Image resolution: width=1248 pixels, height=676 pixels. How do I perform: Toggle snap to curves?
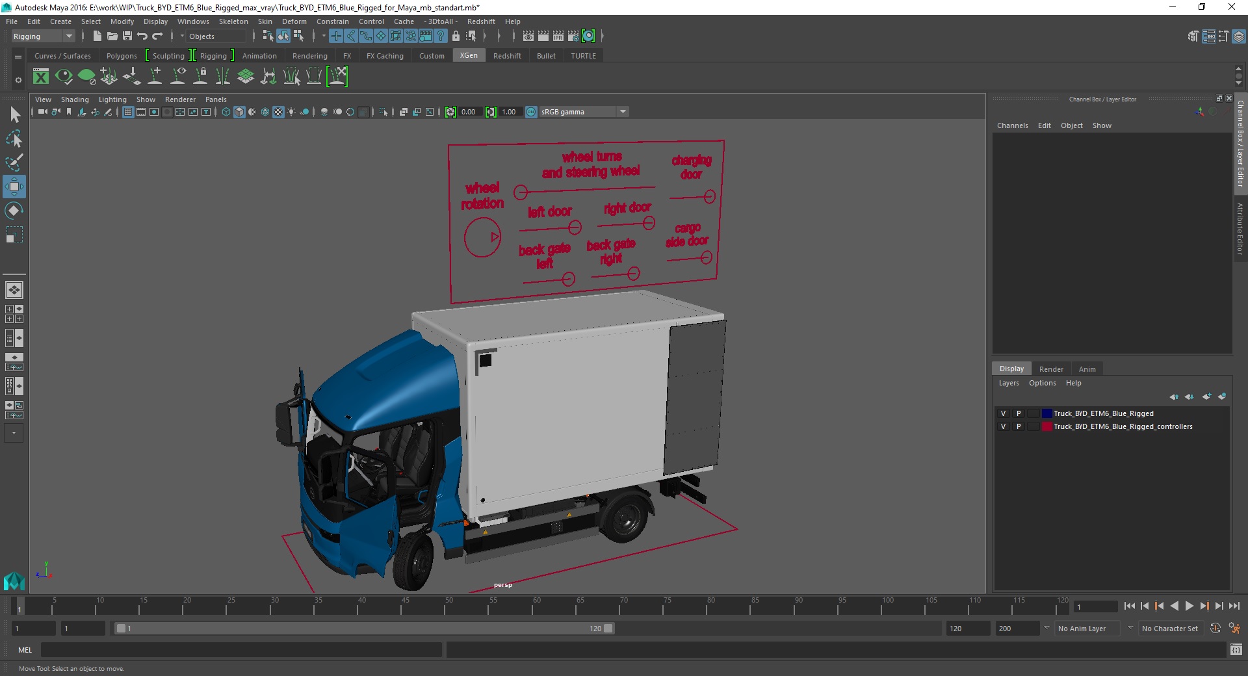tap(351, 36)
